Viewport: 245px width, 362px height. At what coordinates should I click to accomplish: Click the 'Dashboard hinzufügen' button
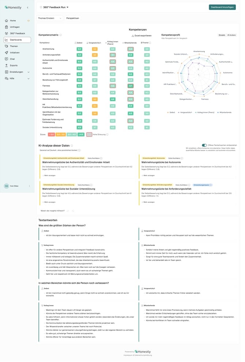coord(222,7)
